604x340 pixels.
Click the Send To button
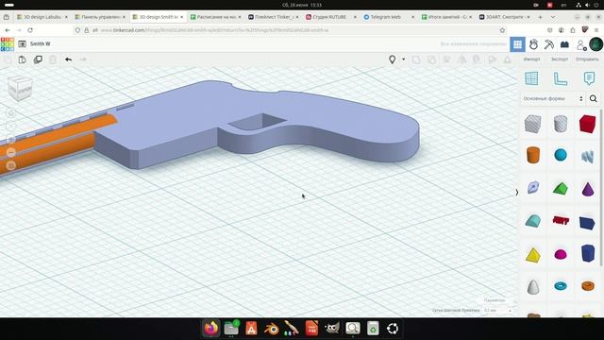(587, 59)
